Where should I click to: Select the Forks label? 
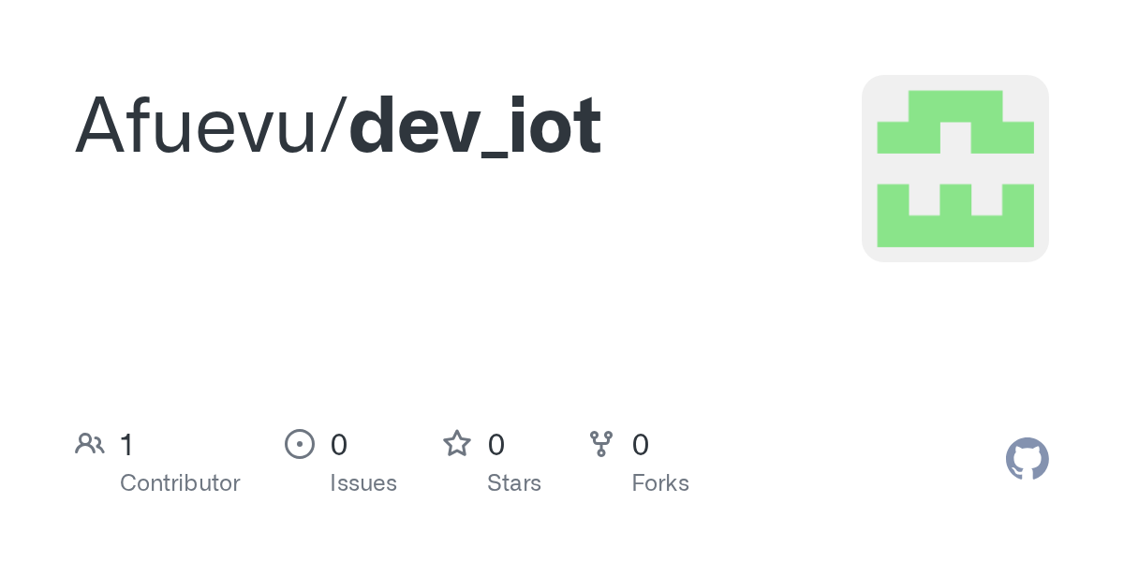click(x=660, y=483)
